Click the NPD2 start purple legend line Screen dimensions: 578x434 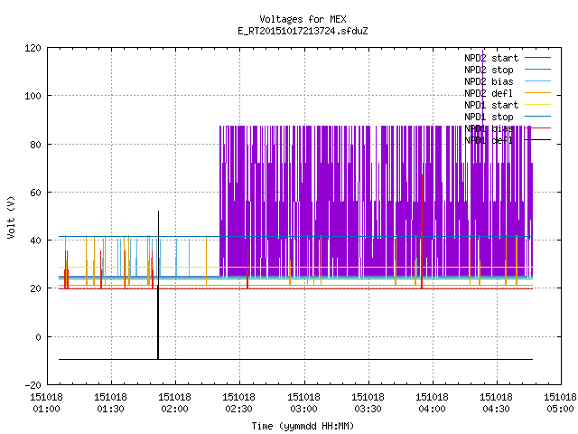pyautogui.click(x=537, y=58)
